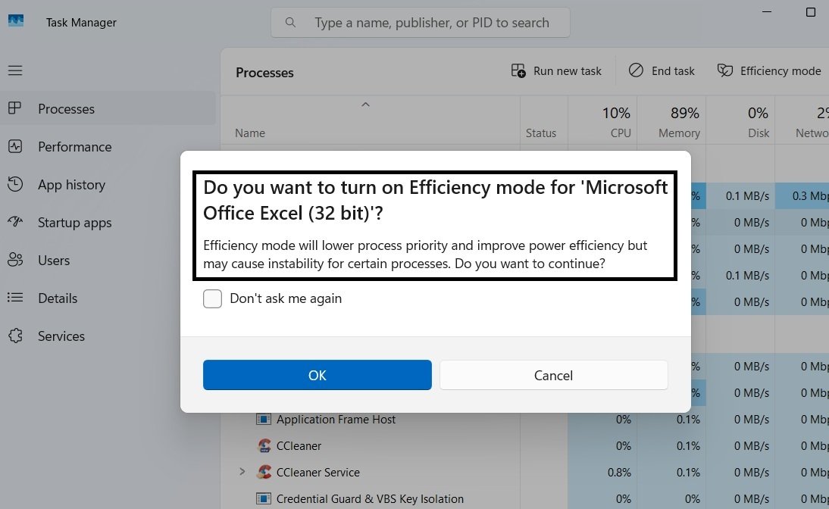The height and width of the screenshot is (509, 829).
Task: Click the App history clock icon
Action: coord(15,184)
